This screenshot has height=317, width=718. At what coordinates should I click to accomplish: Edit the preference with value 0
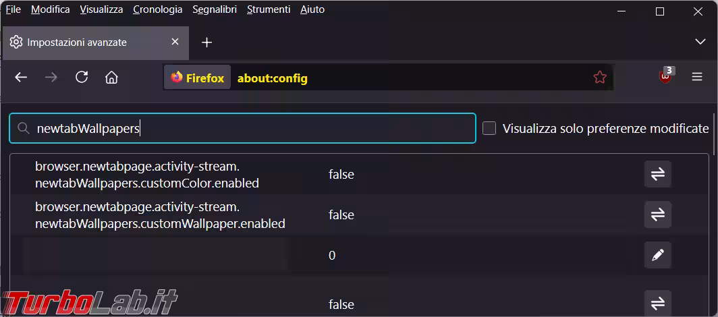pos(657,255)
